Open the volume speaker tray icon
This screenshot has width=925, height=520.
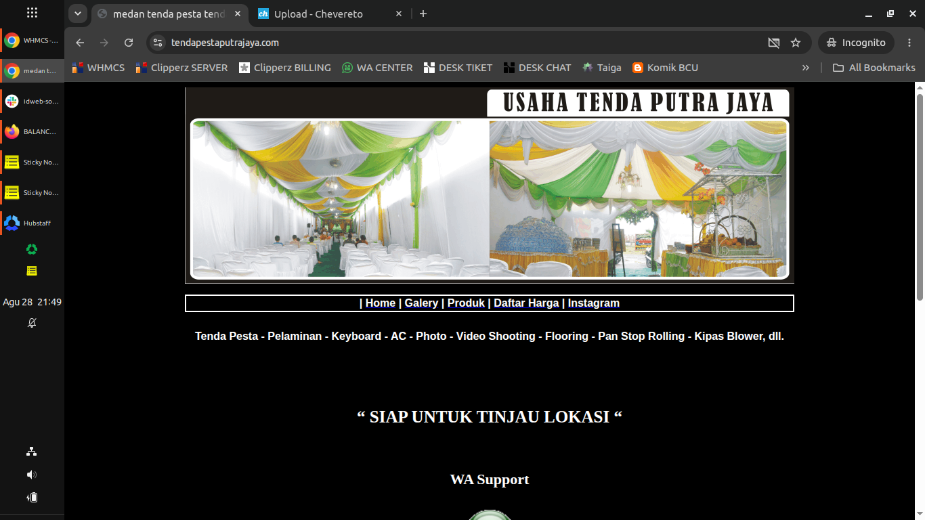32,475
